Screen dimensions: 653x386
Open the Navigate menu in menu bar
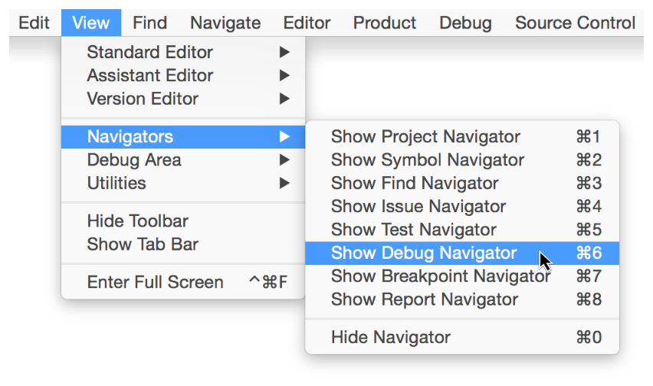225,23
